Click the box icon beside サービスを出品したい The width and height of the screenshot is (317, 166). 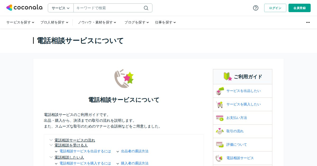(220, 91)
